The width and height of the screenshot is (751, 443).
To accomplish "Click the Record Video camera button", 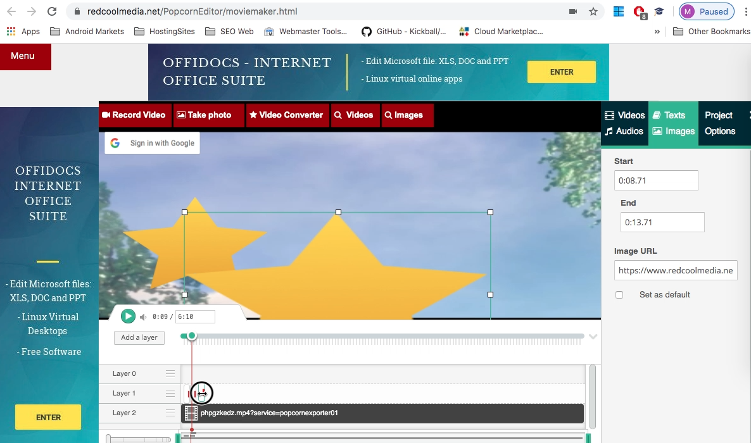I will [x=134, y=115].
